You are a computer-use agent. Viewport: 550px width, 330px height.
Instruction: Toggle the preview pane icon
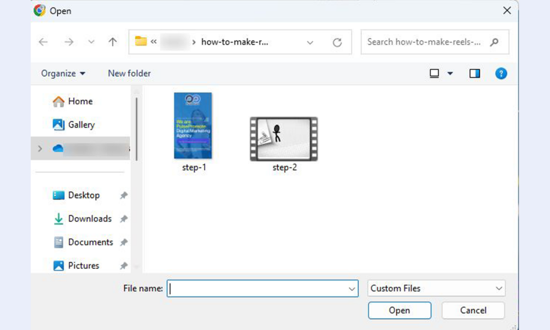(x=475, y=74)
